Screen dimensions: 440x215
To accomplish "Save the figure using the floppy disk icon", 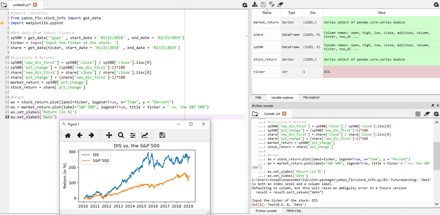I will point(162,135).
